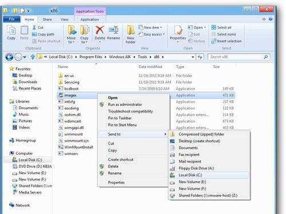Select the Home ribbon tab

(29, 19)
